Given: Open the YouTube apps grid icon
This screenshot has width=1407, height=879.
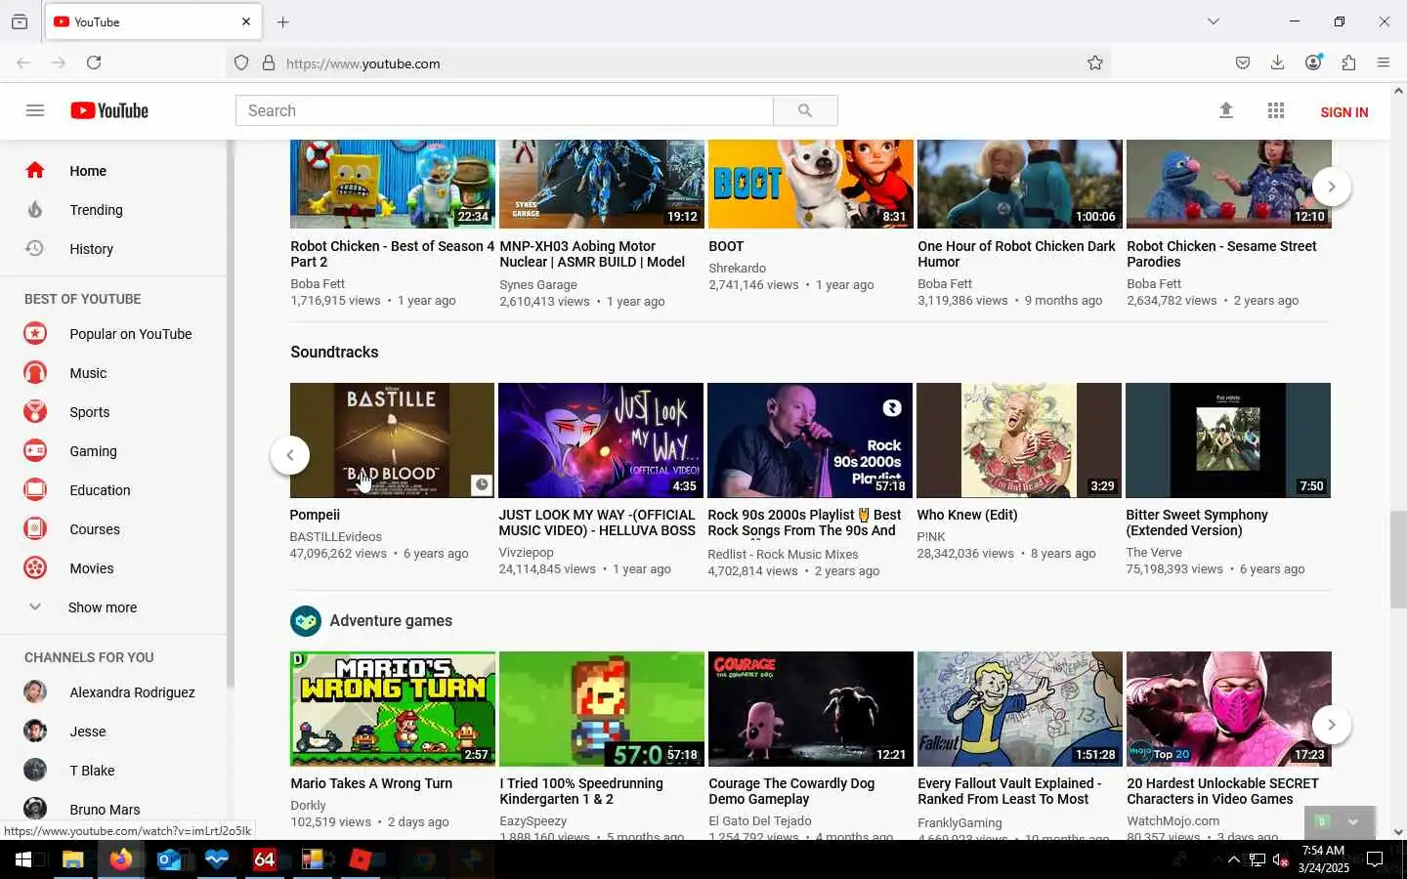Looking at the screenshot, I should click(x=1276, y=110).
